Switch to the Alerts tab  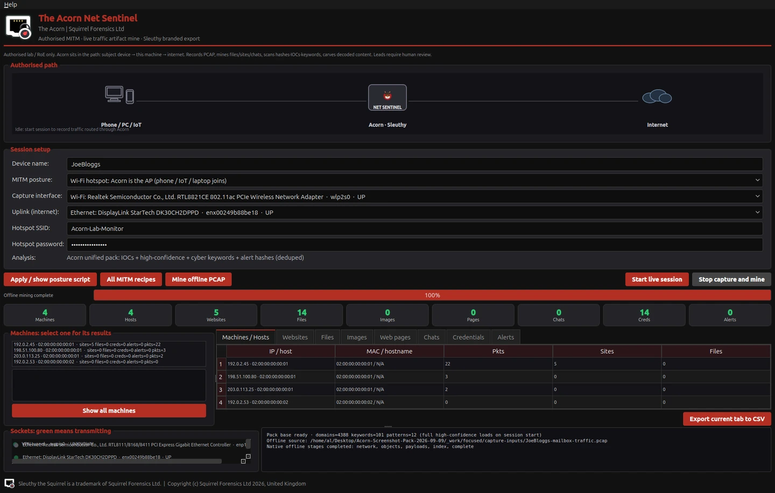tap(505, 337)
